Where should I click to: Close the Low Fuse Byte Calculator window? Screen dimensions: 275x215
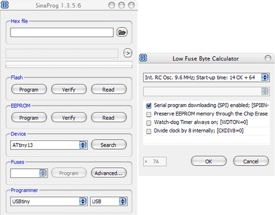268,58
